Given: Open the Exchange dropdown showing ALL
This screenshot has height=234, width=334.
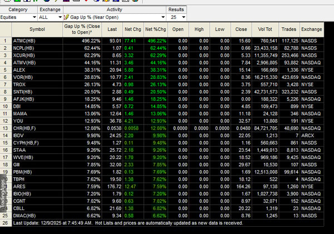Looking at the screenshot, I should pyautogui.click(x=50, y=17).
